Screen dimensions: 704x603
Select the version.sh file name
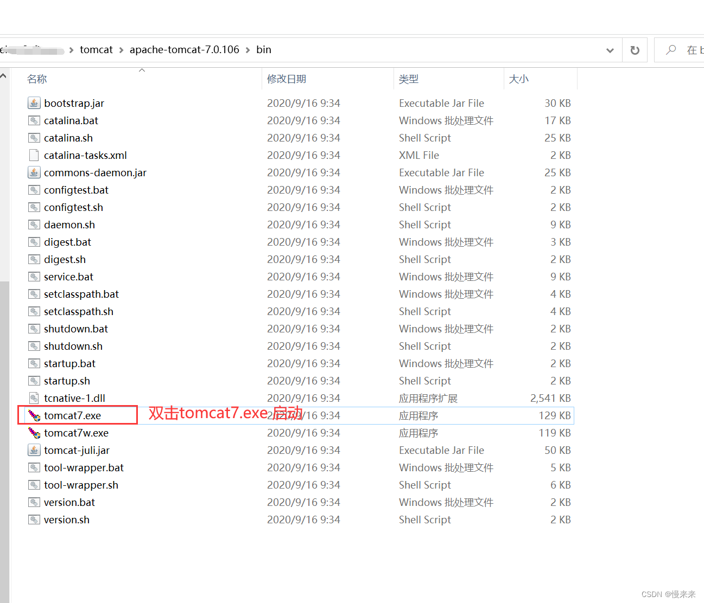point(67,519)
